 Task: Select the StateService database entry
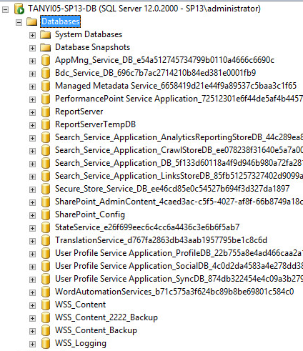147,227
